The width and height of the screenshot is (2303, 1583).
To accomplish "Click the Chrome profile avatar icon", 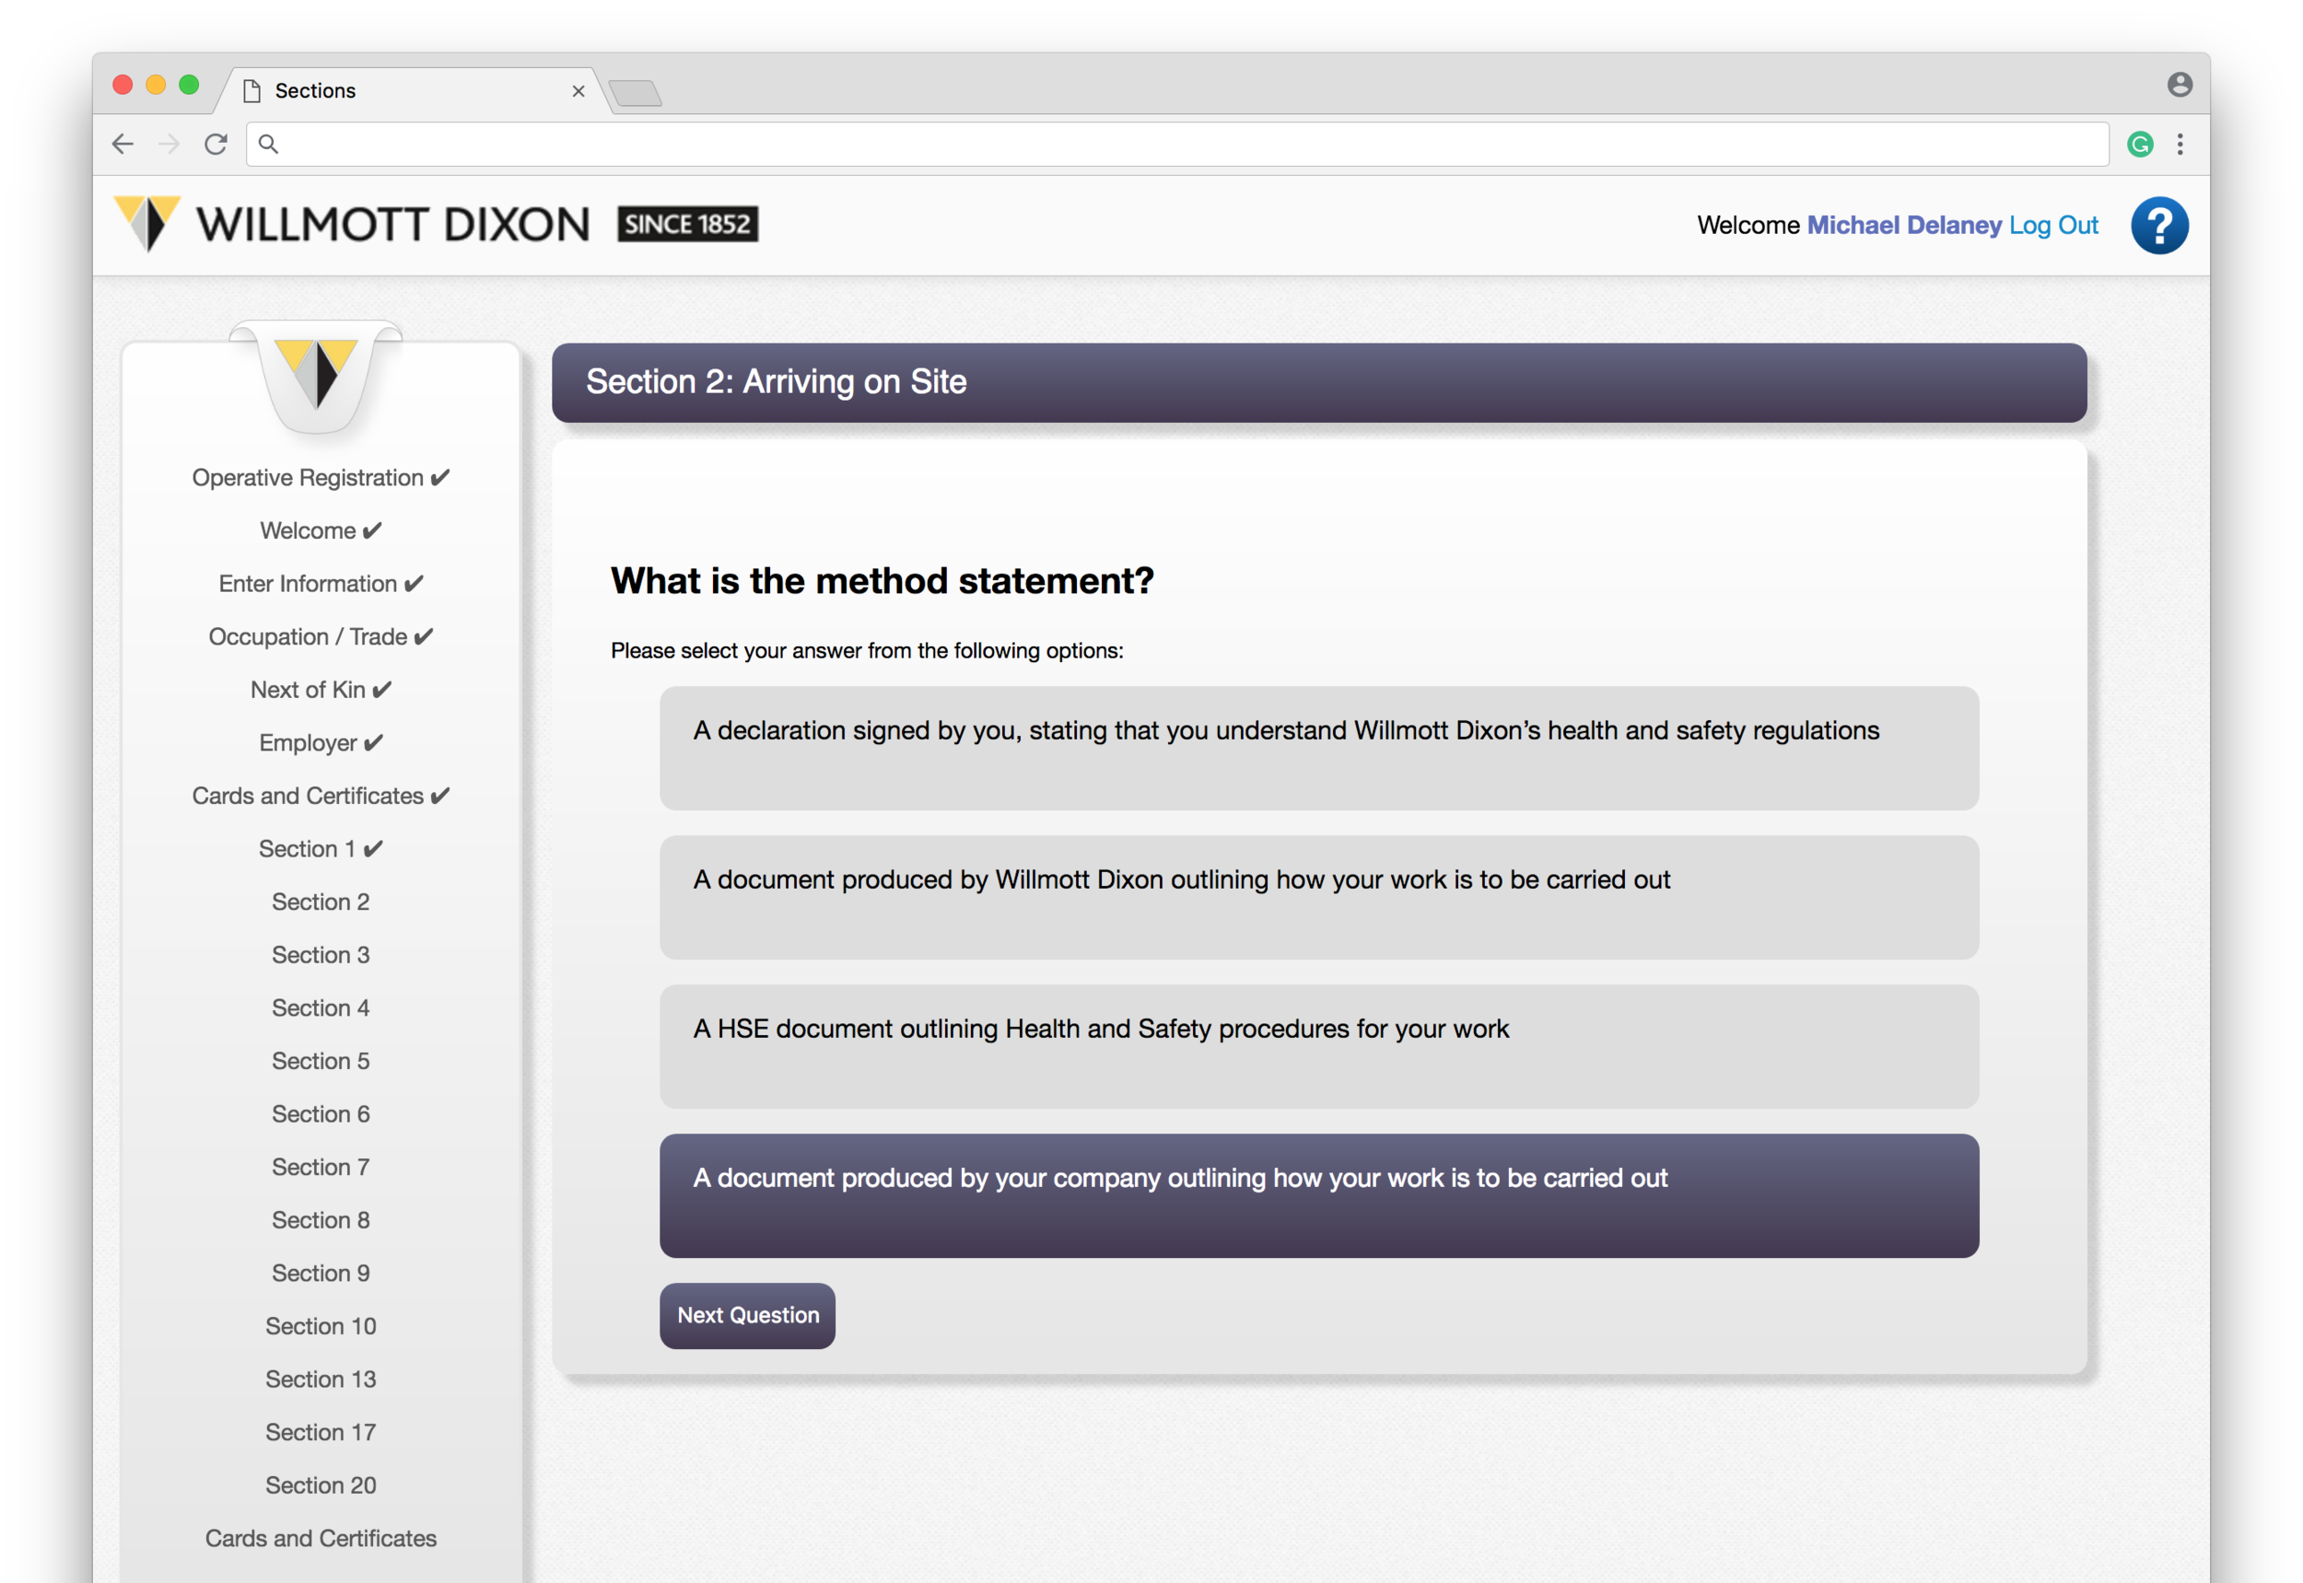I will click(2179, 85).
